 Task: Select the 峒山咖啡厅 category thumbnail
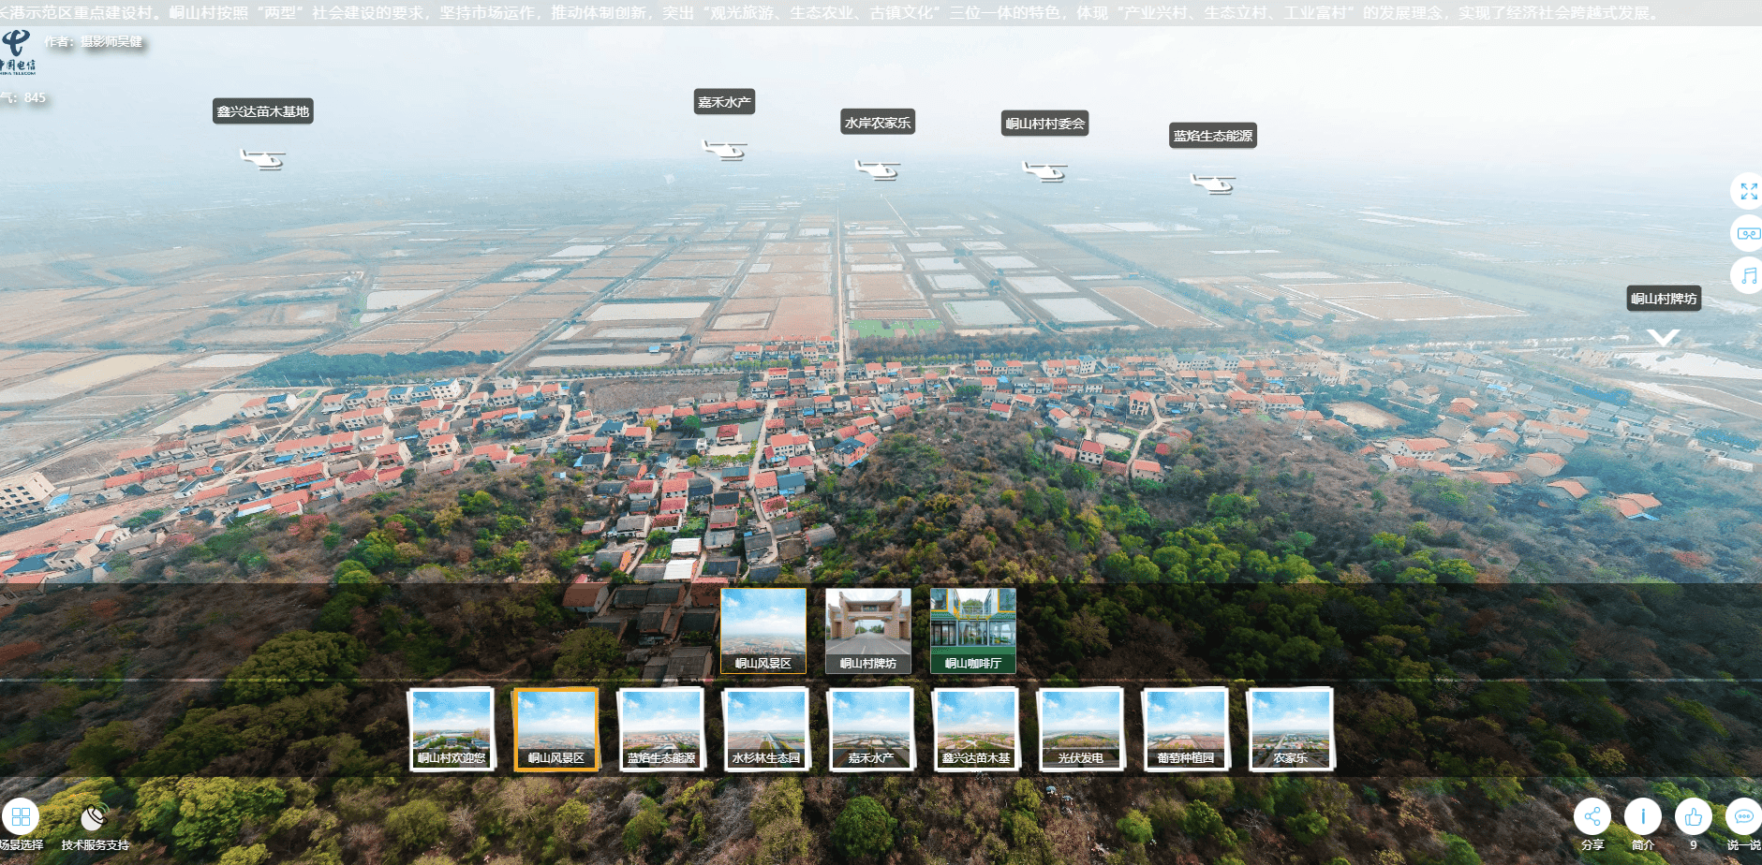point(972,630)
